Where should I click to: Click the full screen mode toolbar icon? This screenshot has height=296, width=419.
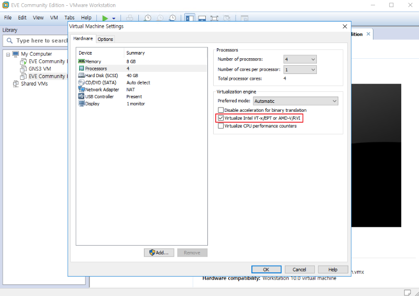click(x=214, y=18)
